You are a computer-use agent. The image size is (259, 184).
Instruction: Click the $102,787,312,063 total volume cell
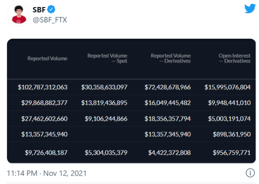tap(43, 87)
